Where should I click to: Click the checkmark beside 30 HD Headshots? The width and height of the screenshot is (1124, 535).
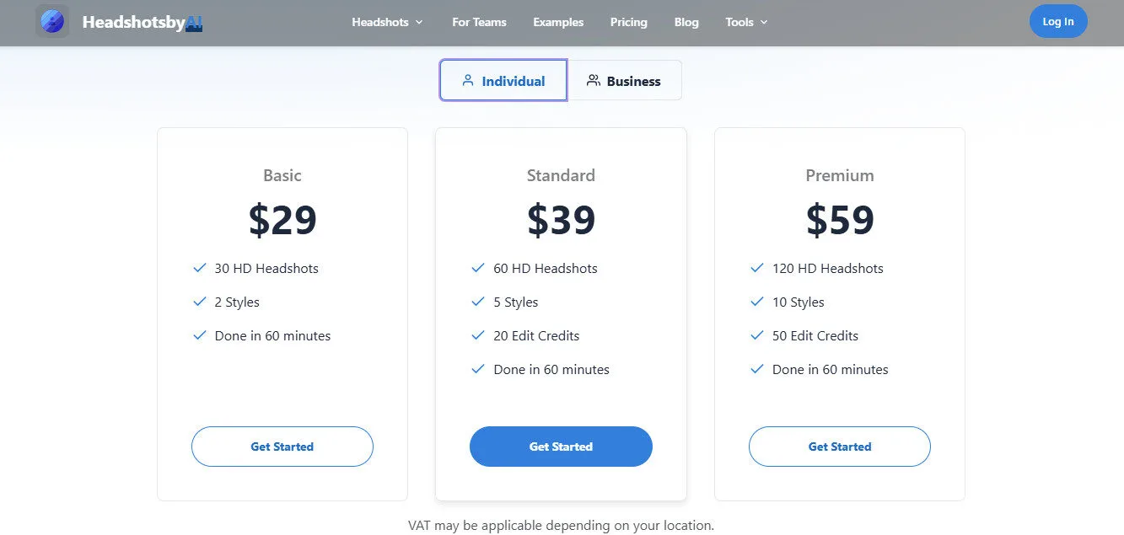[199, 268]
